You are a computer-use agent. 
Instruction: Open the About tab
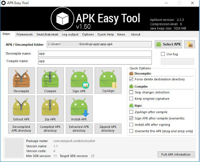(x=136, y=34)
